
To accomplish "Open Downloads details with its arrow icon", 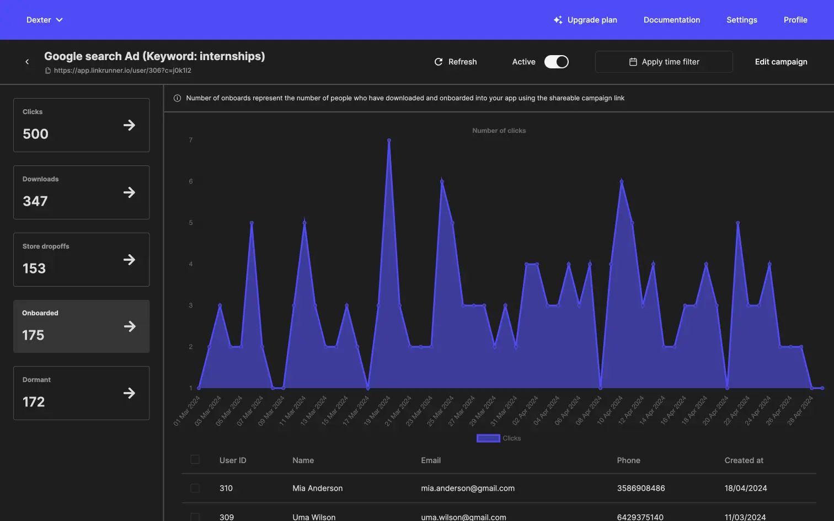I will coord(129,192).
